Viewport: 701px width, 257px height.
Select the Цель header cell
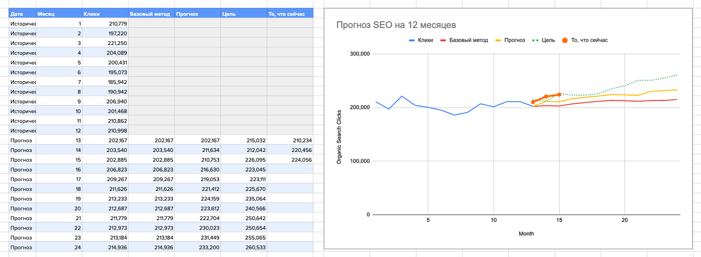[x=244, y=13]
